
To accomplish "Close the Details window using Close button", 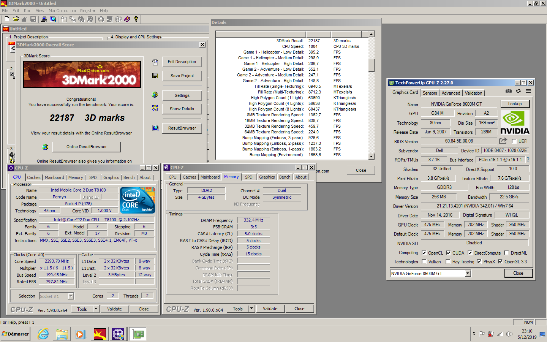I will [x=361, y=170].
